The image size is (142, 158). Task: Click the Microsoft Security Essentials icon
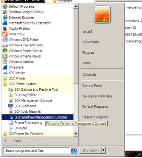pyautogui.click(x=5, y=23)
